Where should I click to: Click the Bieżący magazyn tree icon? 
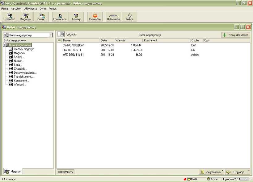[x=11, y=49]
